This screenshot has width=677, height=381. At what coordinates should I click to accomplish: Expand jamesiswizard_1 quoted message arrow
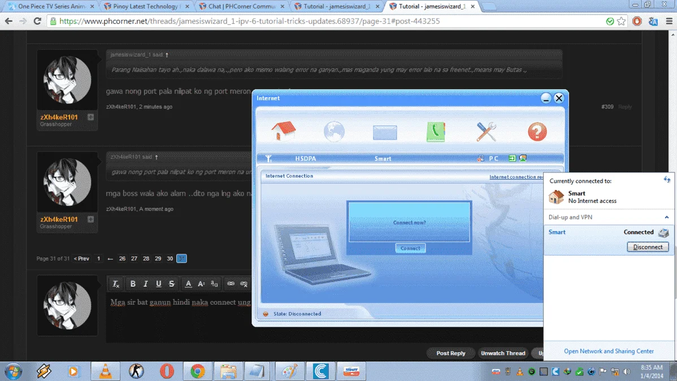coord(167,55)
